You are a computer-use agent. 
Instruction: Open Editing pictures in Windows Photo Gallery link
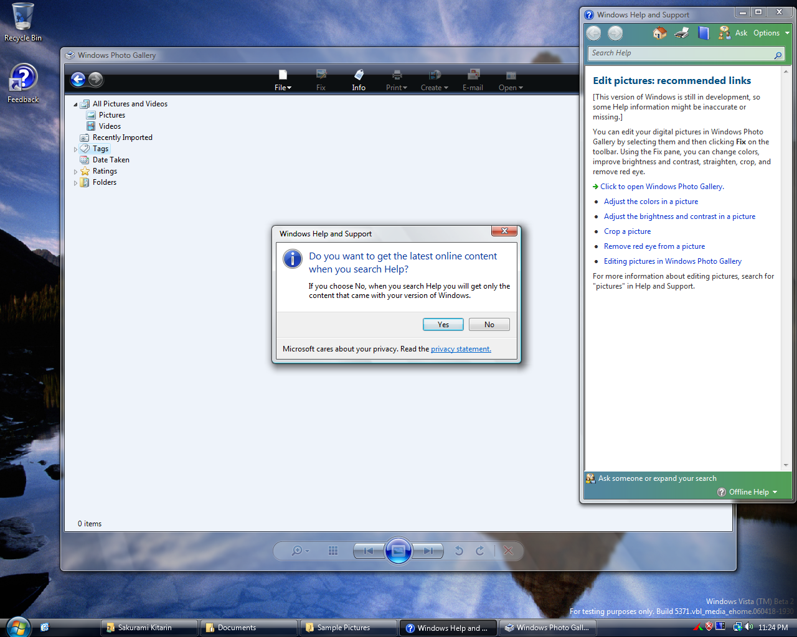tap(672, 261)
